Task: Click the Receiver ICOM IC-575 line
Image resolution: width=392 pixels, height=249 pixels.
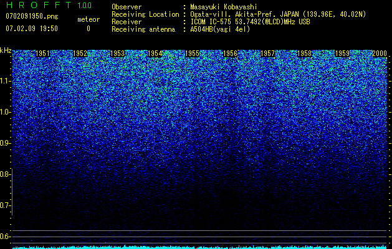Action: [x=250, y=22]
